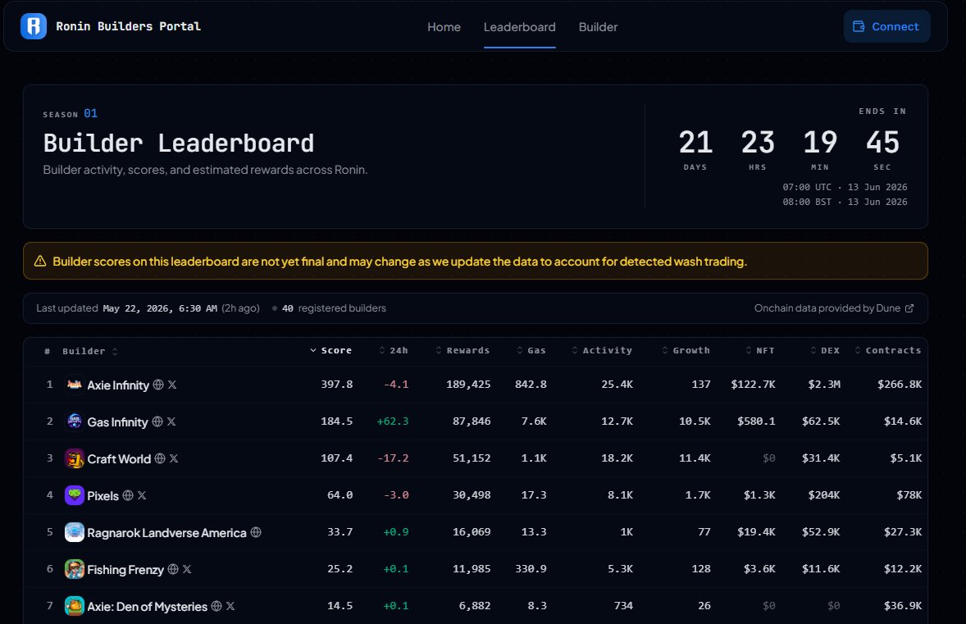Image resolution: width=966 pixels, height=624 pixels.
Task: Click Axie: Den of Mysteries contracts $36.9K
Action: [x=903, y=606]
